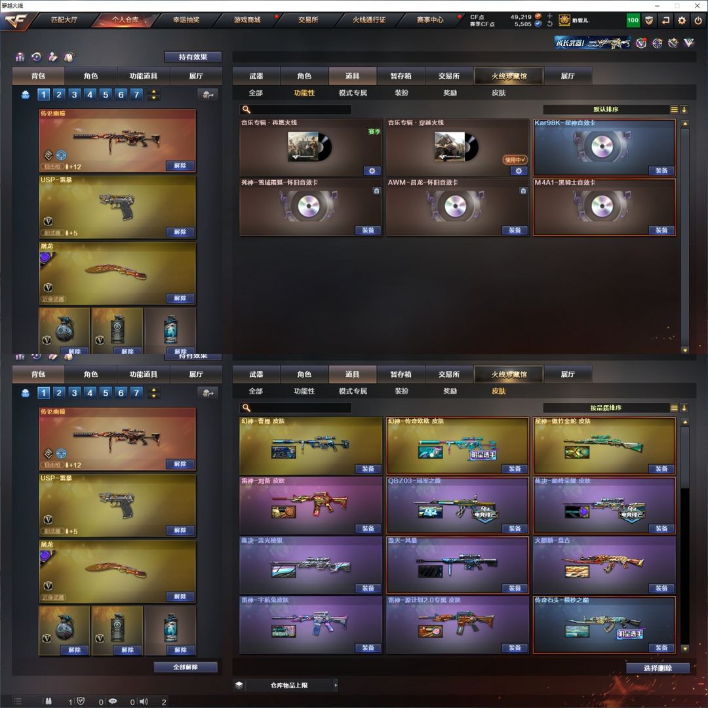This screenshot has width=708, height=708.
Task: Toggle the 使用中 badge on 音乐专辑·穿越火线
Action: click(515, 159)
